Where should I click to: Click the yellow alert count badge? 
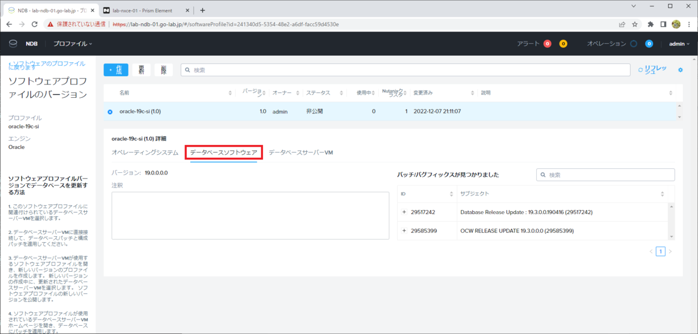point(563,44)
